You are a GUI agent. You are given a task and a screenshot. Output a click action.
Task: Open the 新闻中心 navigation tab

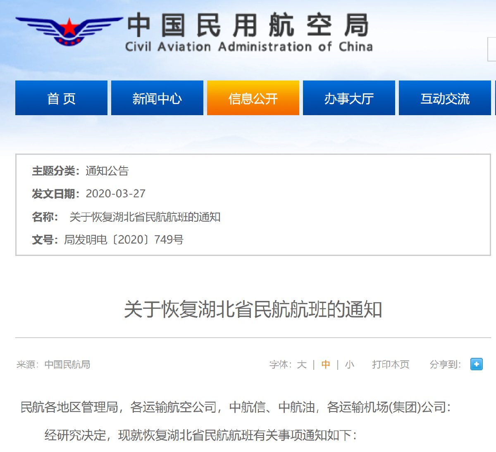point(157,98)
